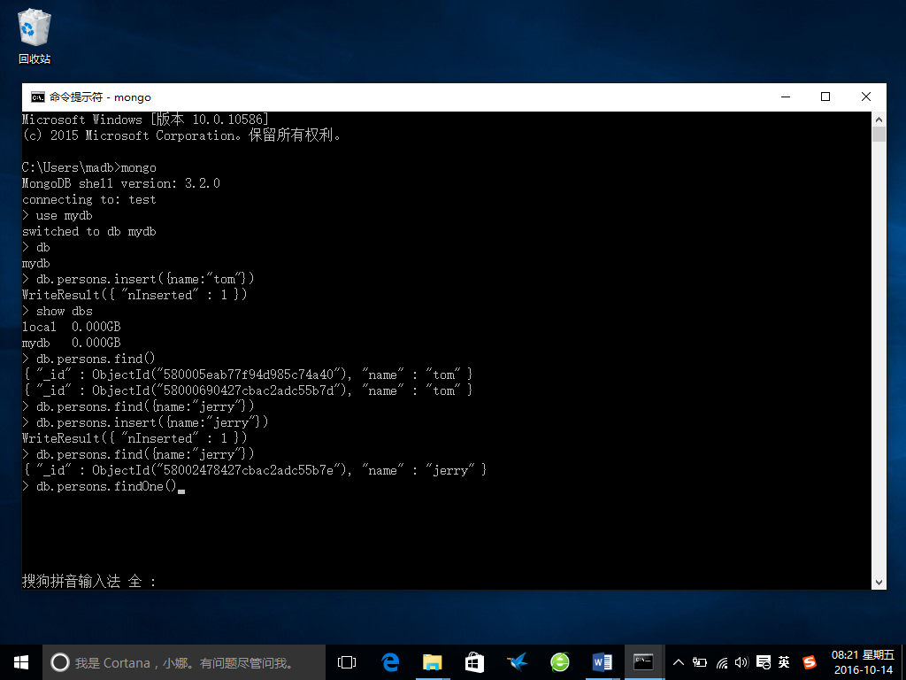The width and height of the screenshot is (906, 680).
Task: Search using the Cortana text box
Action: click(184, 662)
